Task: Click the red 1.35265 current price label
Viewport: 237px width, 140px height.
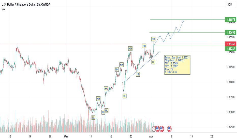Action: (x=230, y=44)
